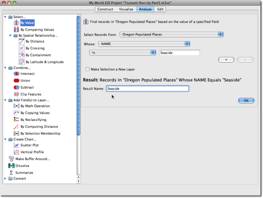
Task: Select the Make Buffer Around... item
Action: (33, 159)
